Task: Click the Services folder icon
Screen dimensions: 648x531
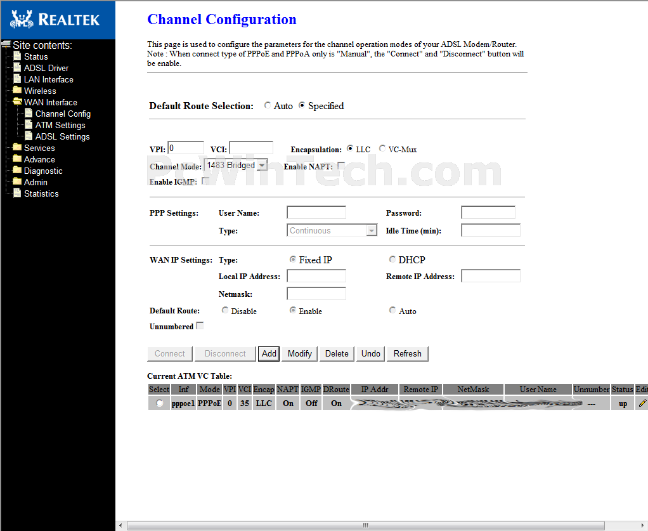Action: pos(17,147)
